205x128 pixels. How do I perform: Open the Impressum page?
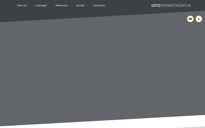pos(99,5)
